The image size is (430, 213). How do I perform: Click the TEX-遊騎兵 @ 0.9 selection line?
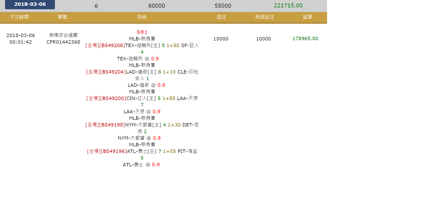click(x=138, y=59)
